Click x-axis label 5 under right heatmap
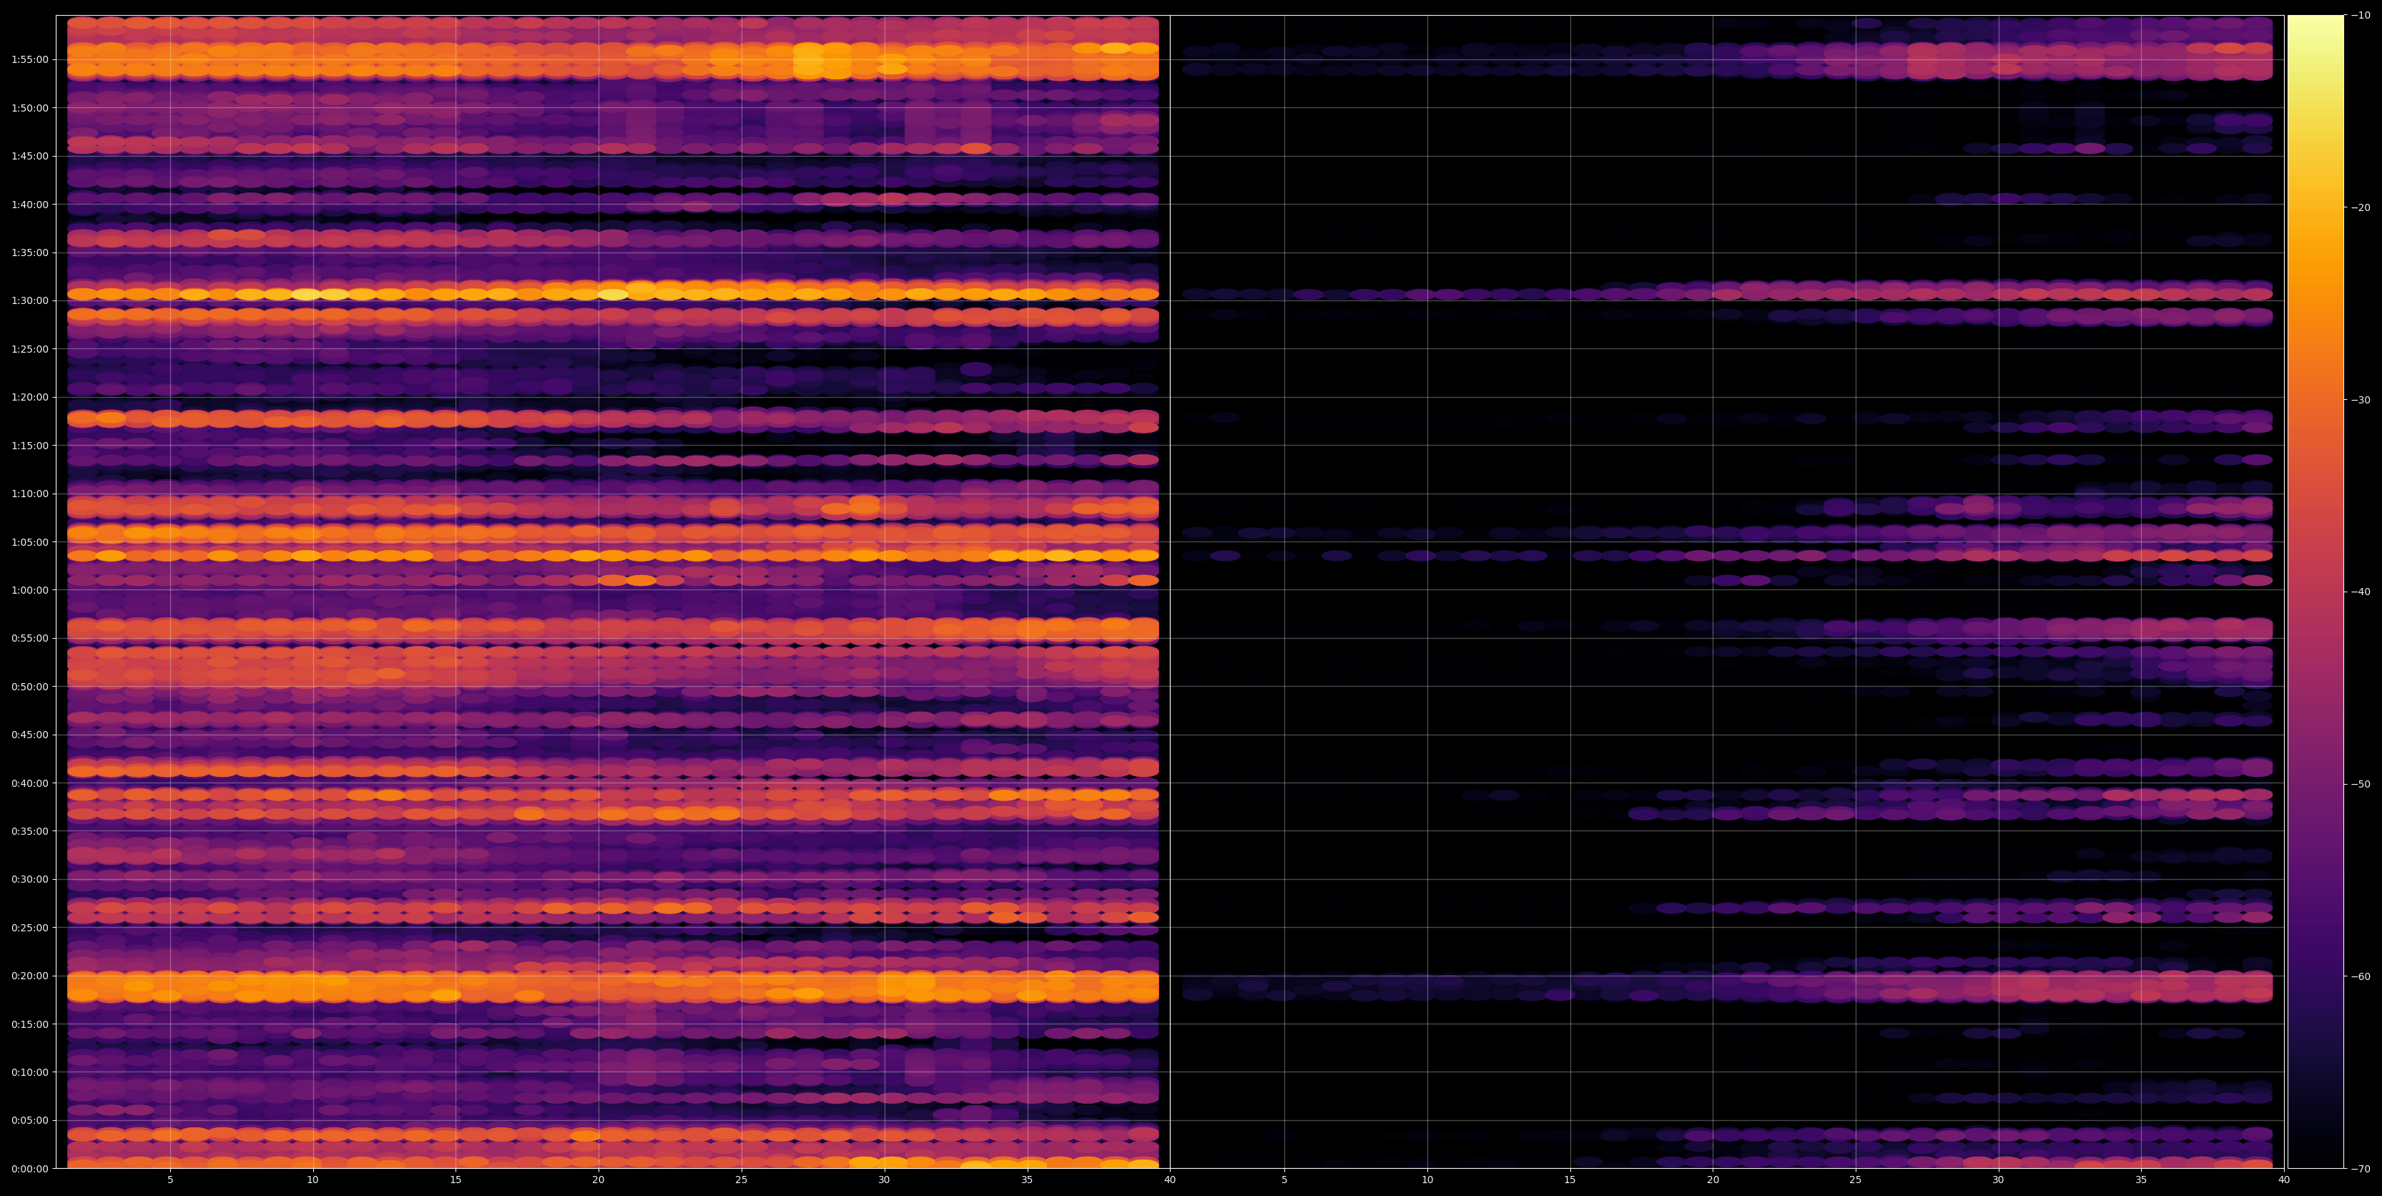 click(x=1284, y=1180)
